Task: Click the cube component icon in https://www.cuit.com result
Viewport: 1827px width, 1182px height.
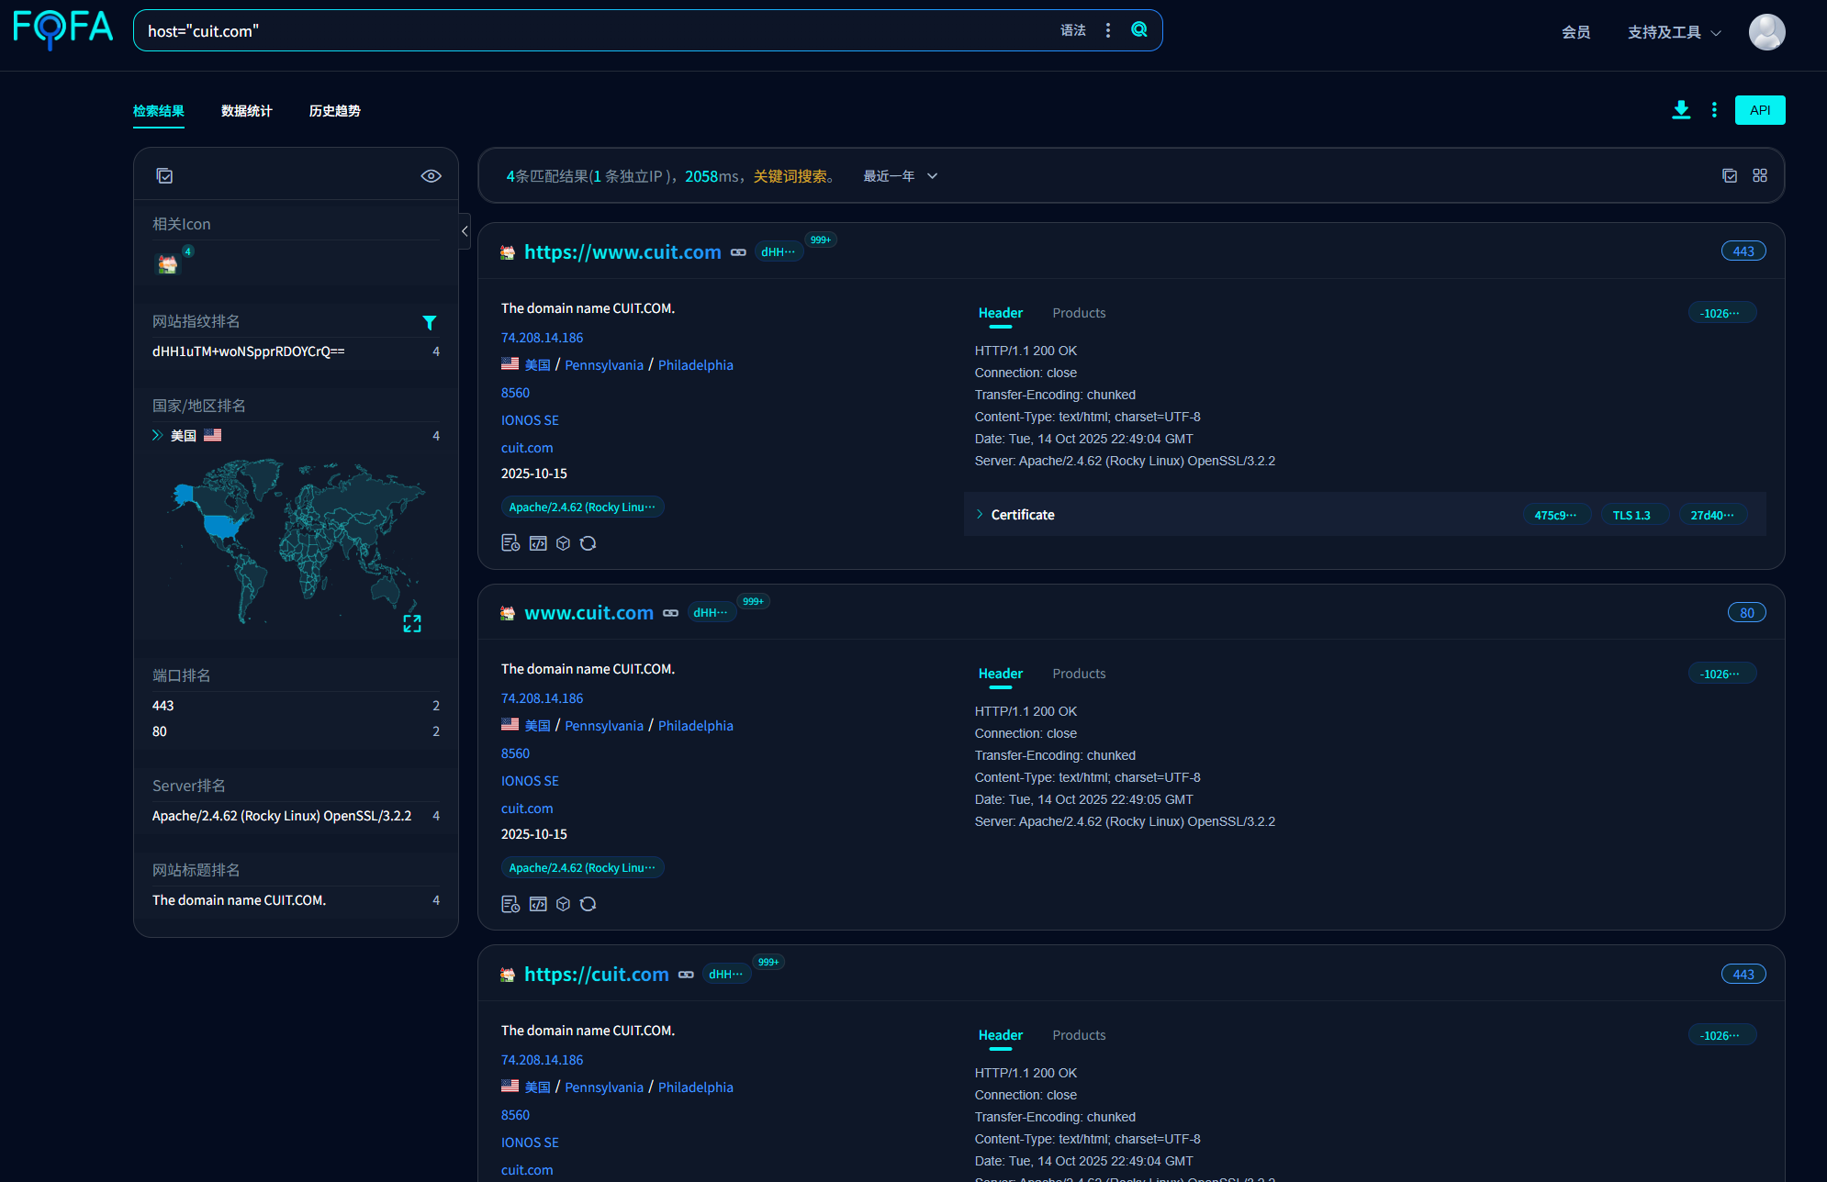Action: (x=563, y=543)
